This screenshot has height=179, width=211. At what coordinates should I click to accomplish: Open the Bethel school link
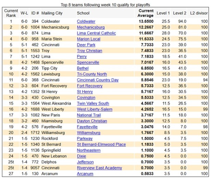(83, 68)
